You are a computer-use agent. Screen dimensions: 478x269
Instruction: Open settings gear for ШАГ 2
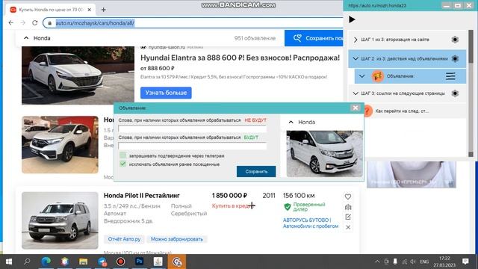[x=455, y=58]
